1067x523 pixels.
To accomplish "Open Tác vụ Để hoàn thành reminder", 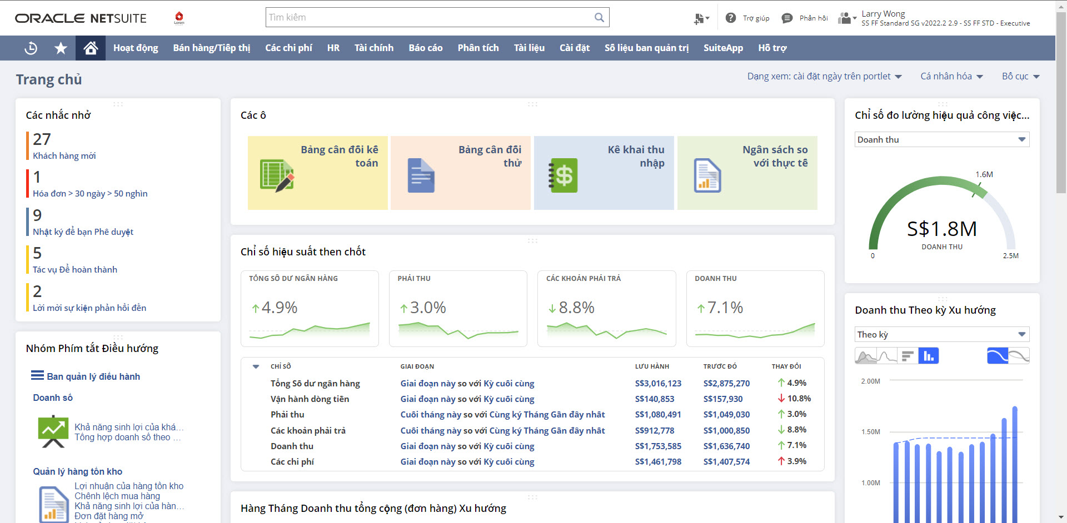I will point(75,270).
